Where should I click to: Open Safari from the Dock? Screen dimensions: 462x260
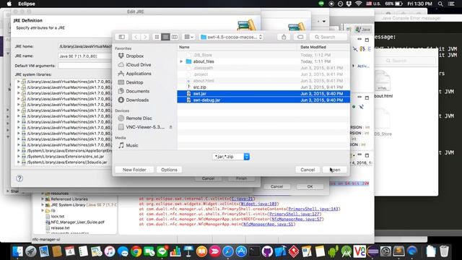click(228, 251)
